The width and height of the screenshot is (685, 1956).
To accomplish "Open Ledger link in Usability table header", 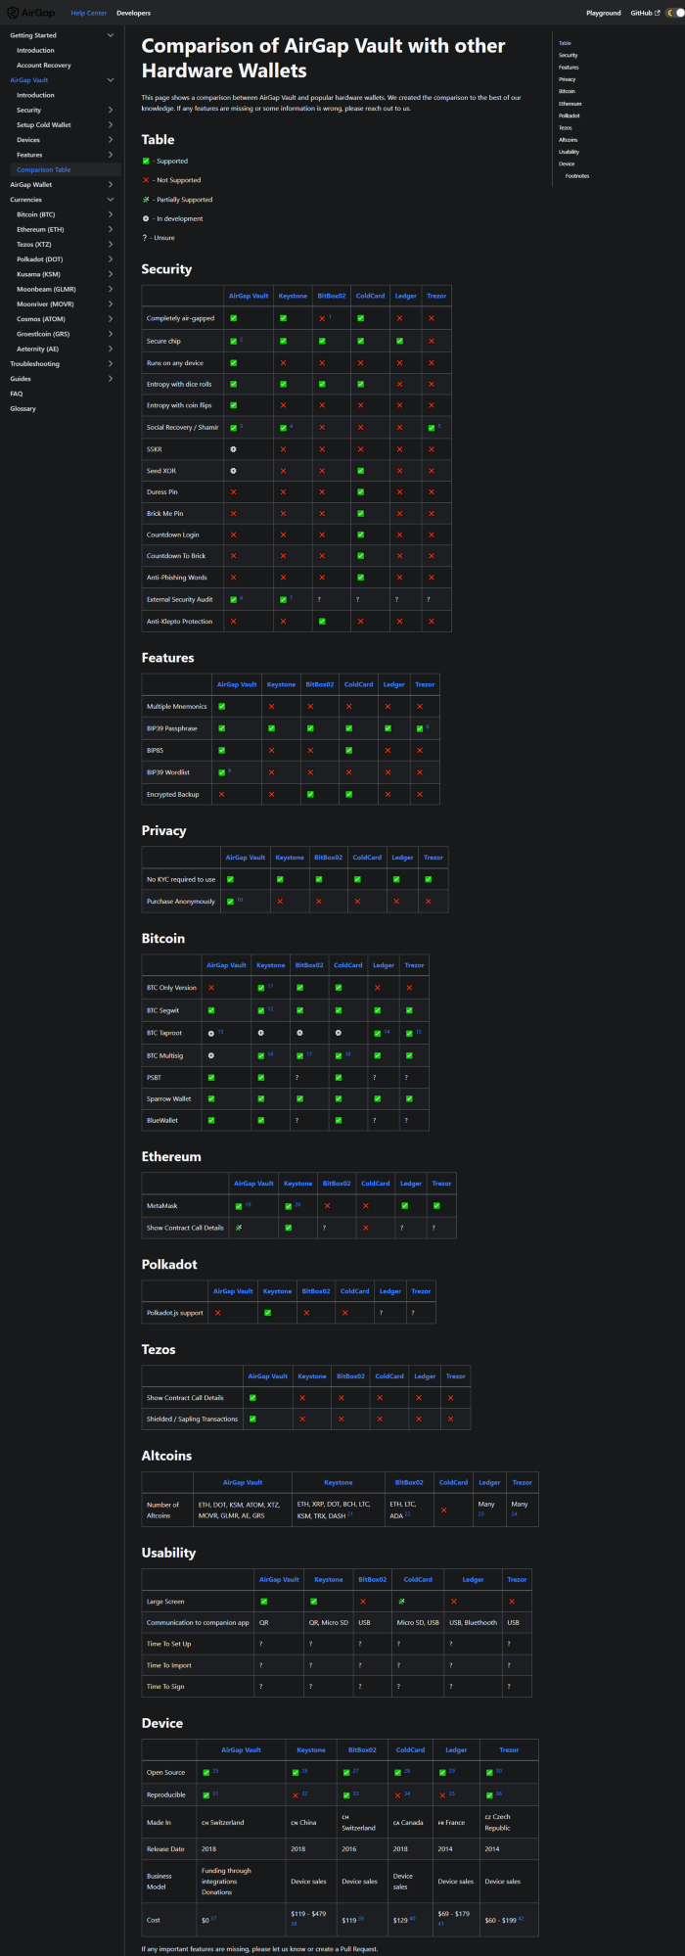I will [x=473, y=1579].
